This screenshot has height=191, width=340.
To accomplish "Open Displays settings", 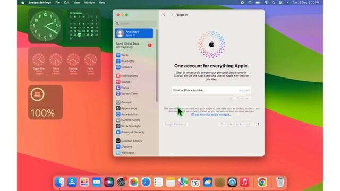I will (x=124, y=146).
